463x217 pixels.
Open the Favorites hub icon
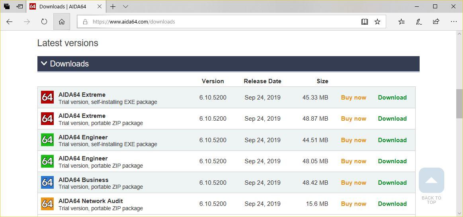click(x=401, y=22)
